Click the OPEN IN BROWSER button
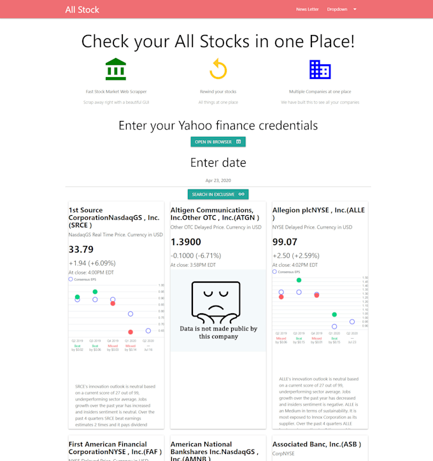The image size is (433, 461). tap(218, 142)
